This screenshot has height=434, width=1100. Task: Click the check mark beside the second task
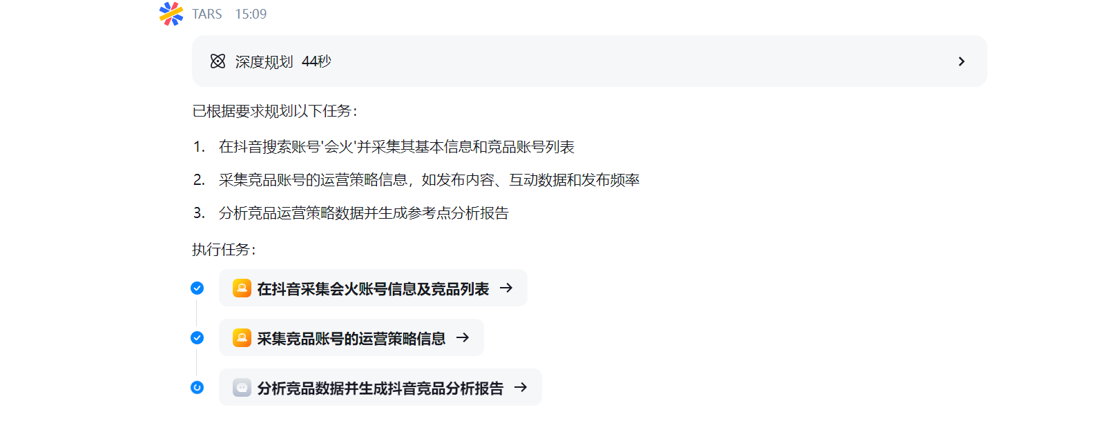click(x=197, y=338)
